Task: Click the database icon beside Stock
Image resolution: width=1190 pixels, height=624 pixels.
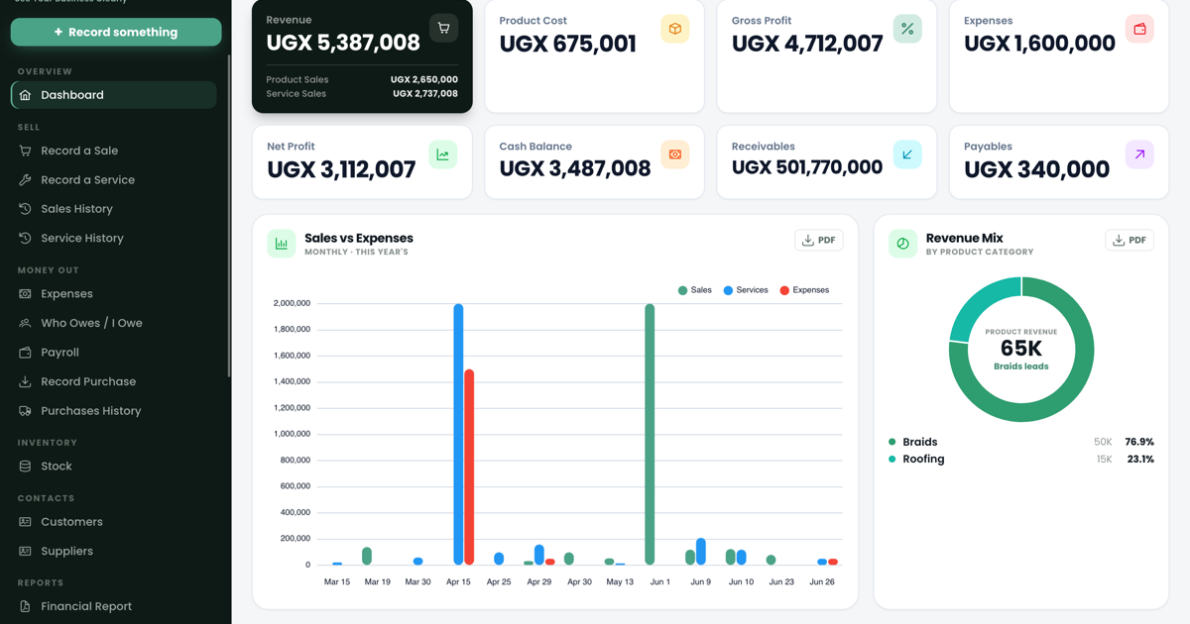Action: tap(26, 467)
